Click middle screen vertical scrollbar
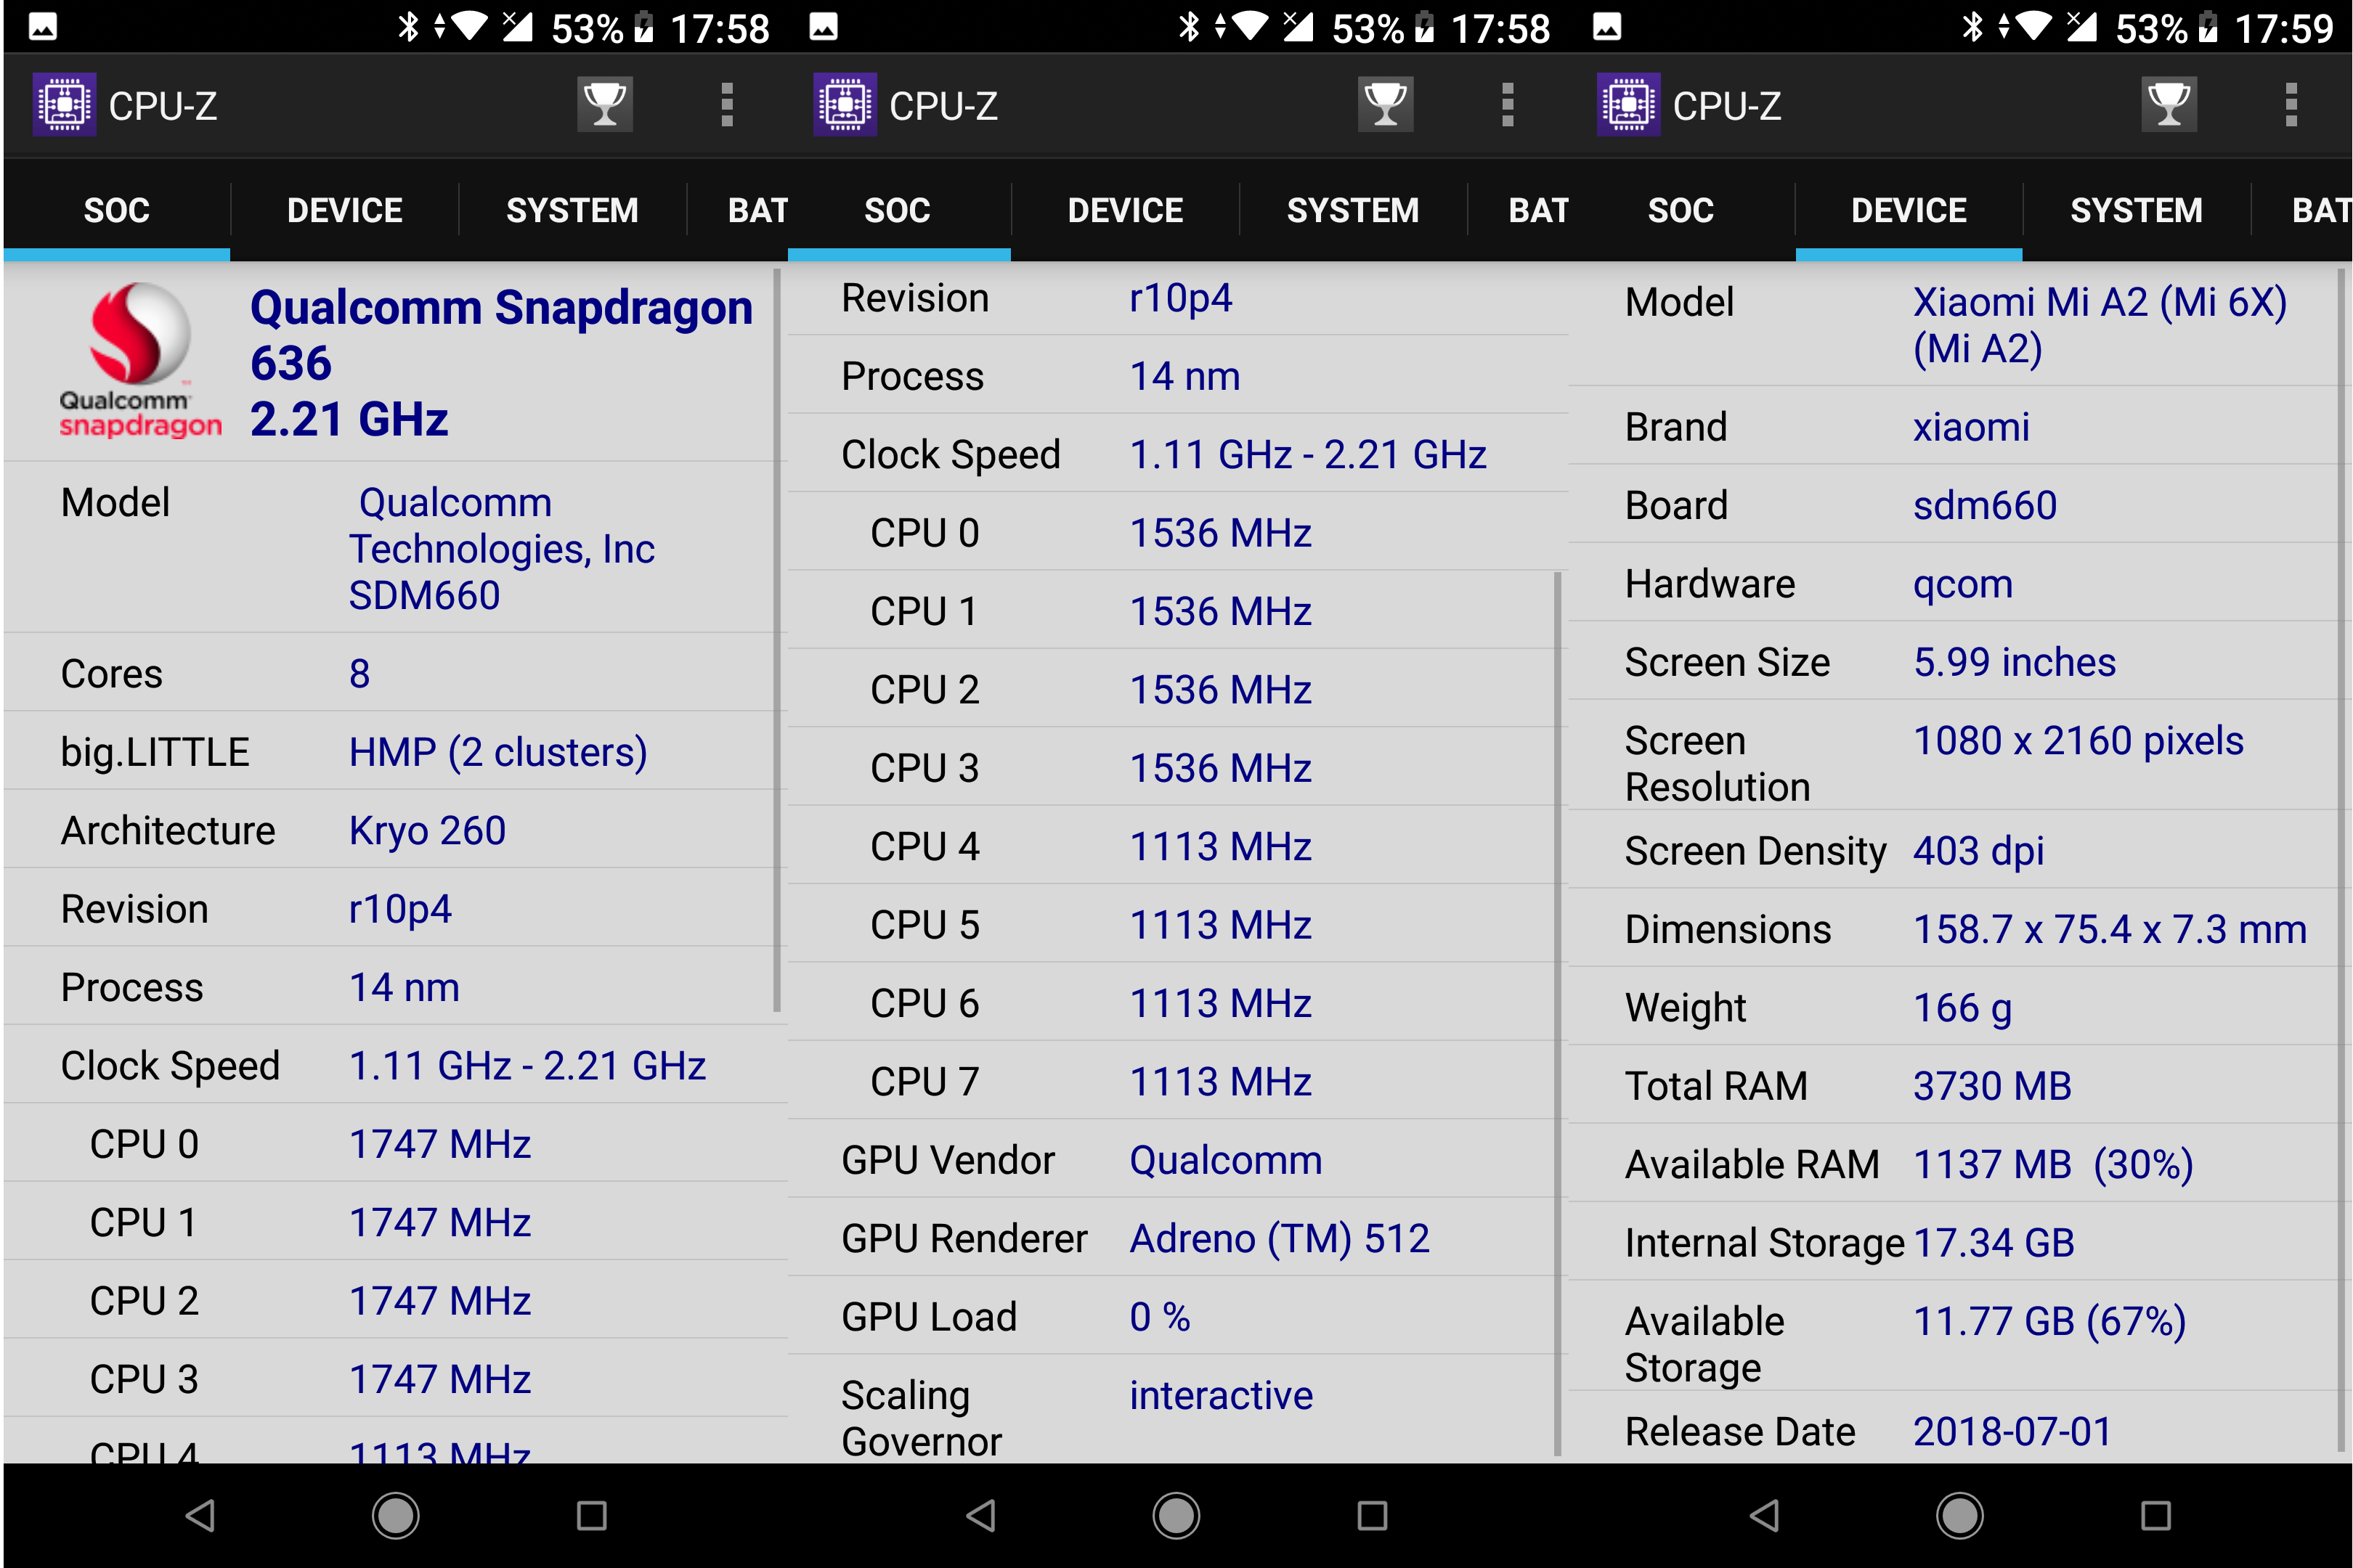 pyautogui.click(x=1558, y=1013)
